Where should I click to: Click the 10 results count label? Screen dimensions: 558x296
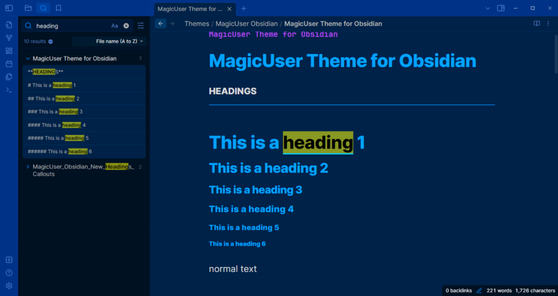coord(35,41)
